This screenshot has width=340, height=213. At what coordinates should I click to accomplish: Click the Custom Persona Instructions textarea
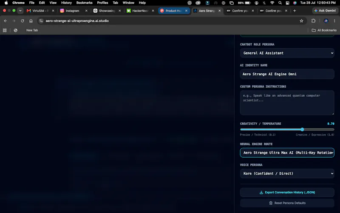click(x=287, y=103)
